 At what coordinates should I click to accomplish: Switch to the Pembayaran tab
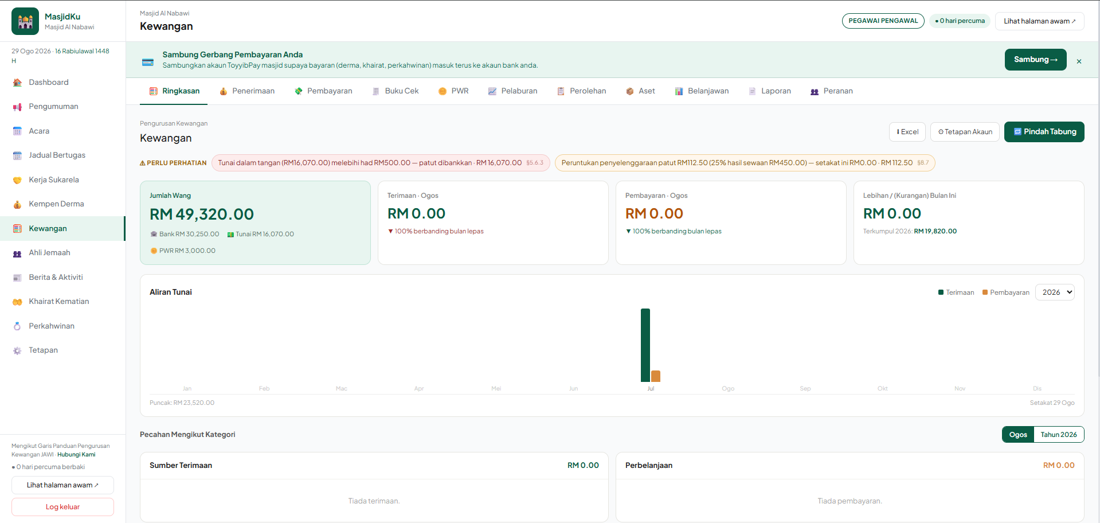pos(323,91)
